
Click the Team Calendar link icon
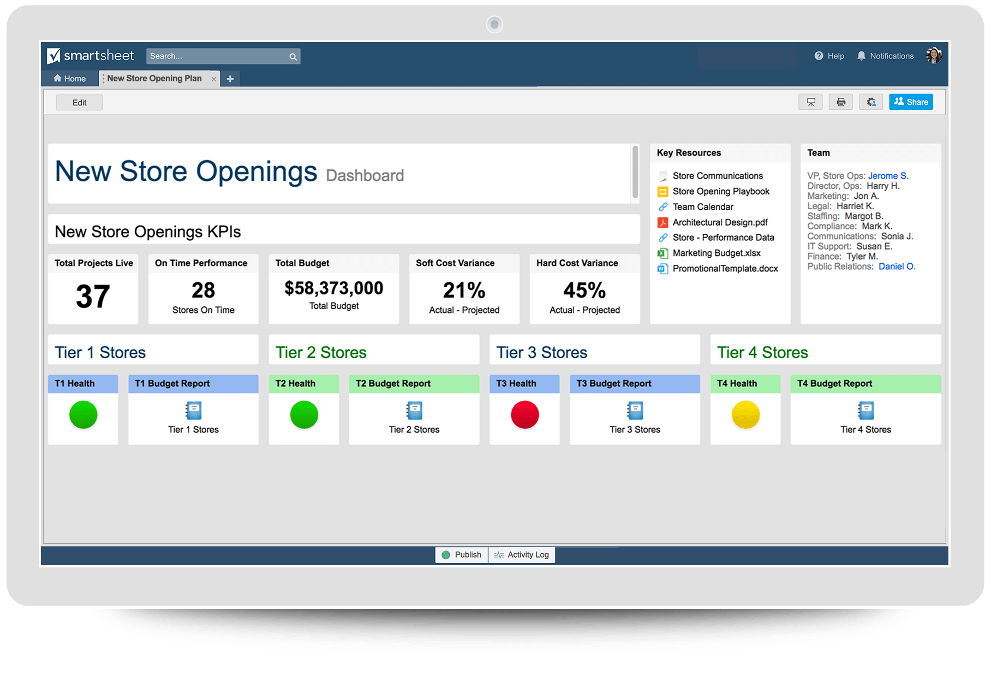click(662, 207)
